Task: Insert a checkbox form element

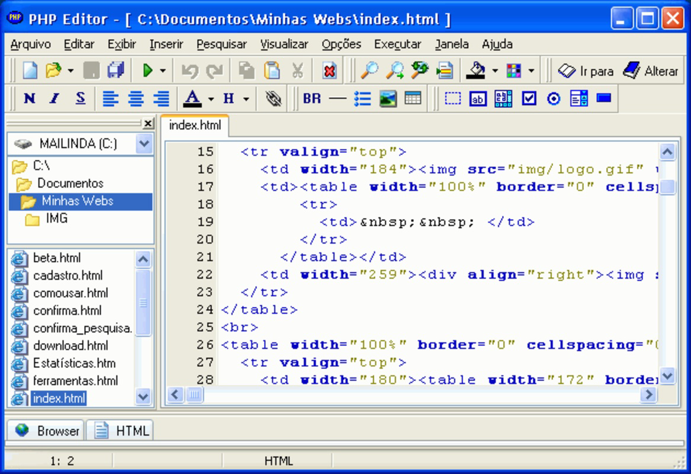Action: coord(529,99)
